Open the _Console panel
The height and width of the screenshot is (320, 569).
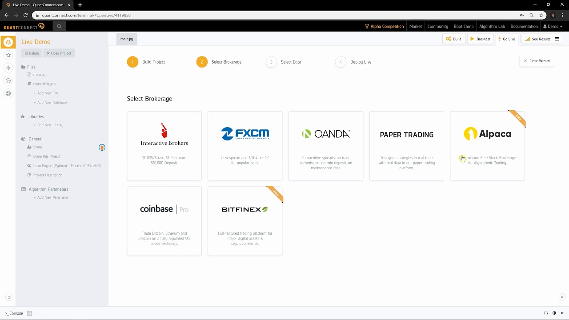click(x=14, y=313)
